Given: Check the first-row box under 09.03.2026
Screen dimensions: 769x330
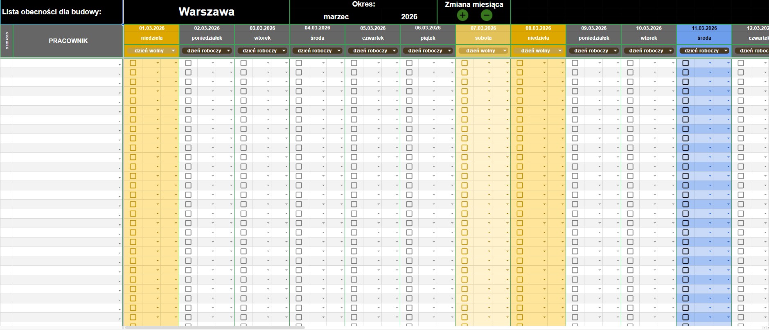Looking at the screenshot, I should [575, 63].
